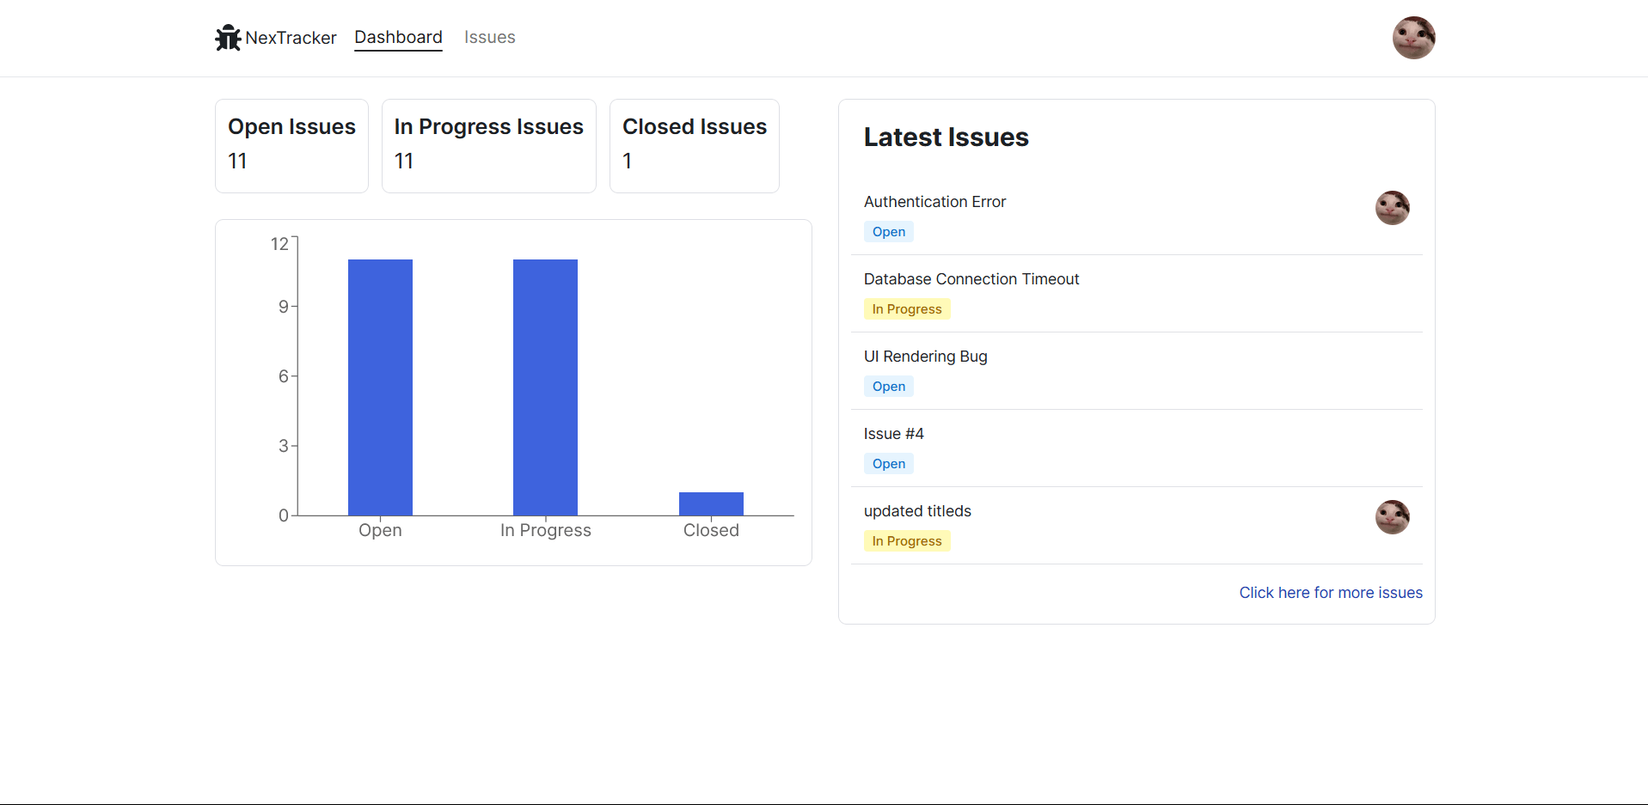Image resolution: width=1648 pixels, height=805 pixels.
Task: Open Issue #4 from latest issues
Action: tap(893, 434)
